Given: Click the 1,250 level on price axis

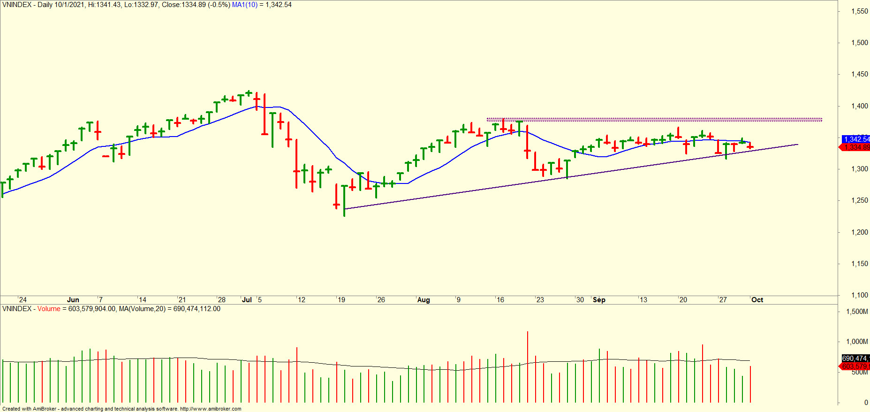Looking at the screenshot, I should [x=859, y=200].
